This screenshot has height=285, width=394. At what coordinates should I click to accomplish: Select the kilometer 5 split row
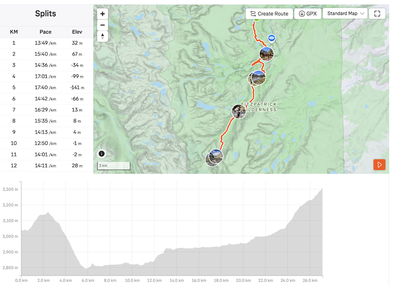[47, 88]
